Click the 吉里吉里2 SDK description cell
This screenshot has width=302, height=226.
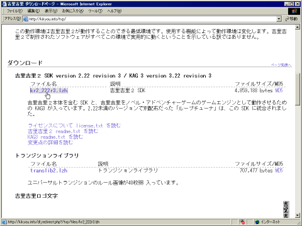pyautogui.click(x=128, y=90)
